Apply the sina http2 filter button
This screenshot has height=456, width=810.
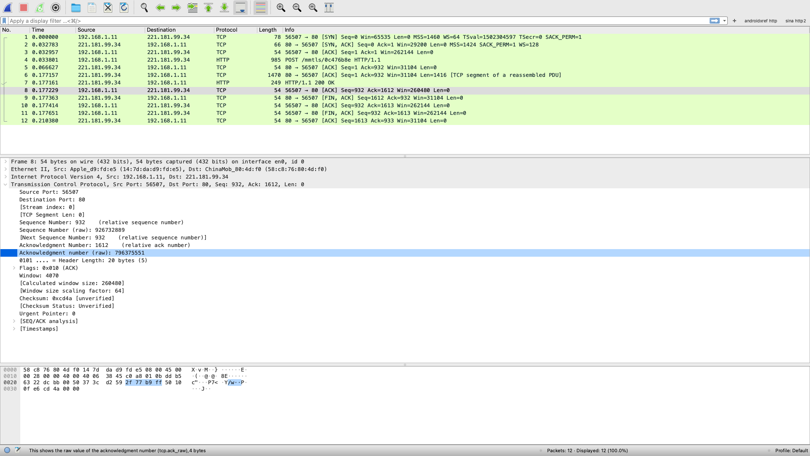point(796,21)
